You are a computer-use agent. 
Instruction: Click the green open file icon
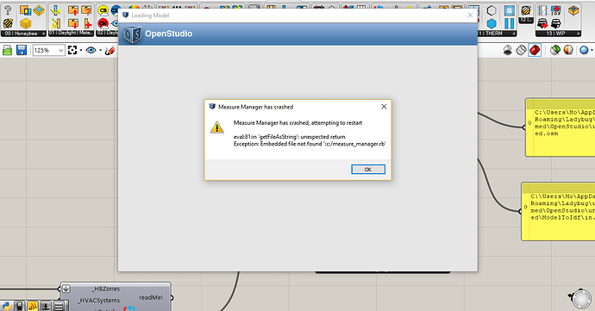click(7, 50)
